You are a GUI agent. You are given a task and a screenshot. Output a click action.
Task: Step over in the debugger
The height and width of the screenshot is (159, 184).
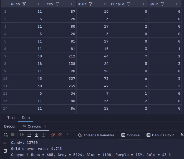click(x=29, y=135)
